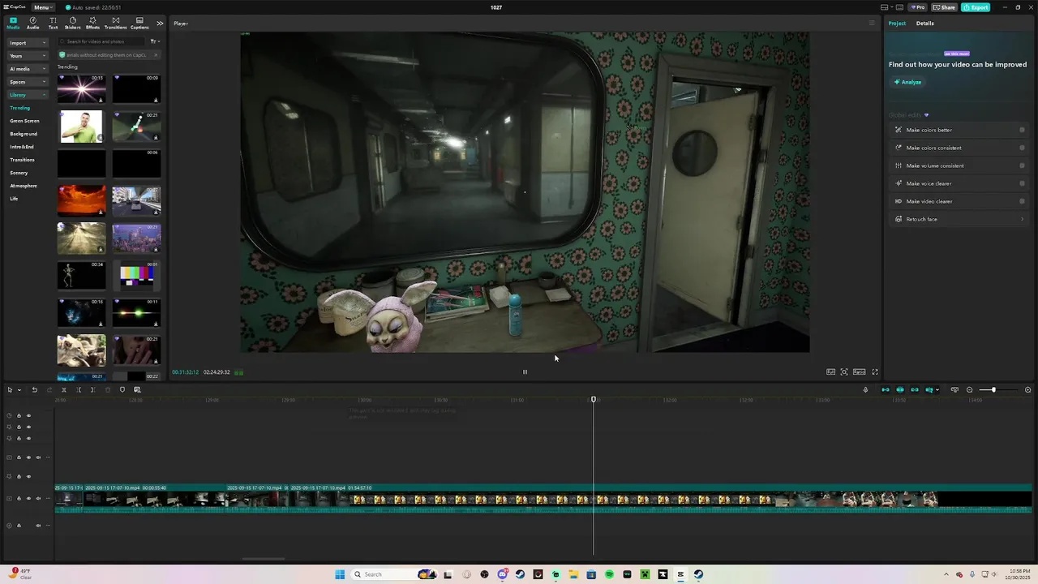Click the timeline playhead marker
1038x584 pixels.
click(594, 400)
